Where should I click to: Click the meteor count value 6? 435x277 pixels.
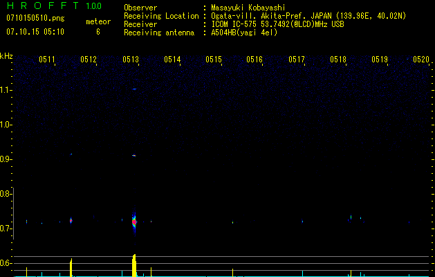click(98, 32)
